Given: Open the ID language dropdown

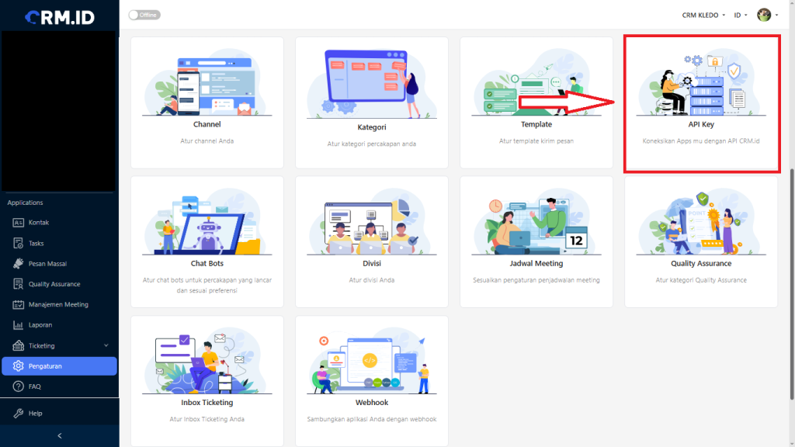Looking at the screenshot, I should [x=740, y=16].
